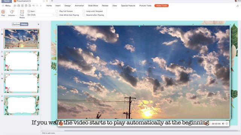Click the embedded sky video on slide
This screenshot has height=135, width=241.
click(143, 72)
